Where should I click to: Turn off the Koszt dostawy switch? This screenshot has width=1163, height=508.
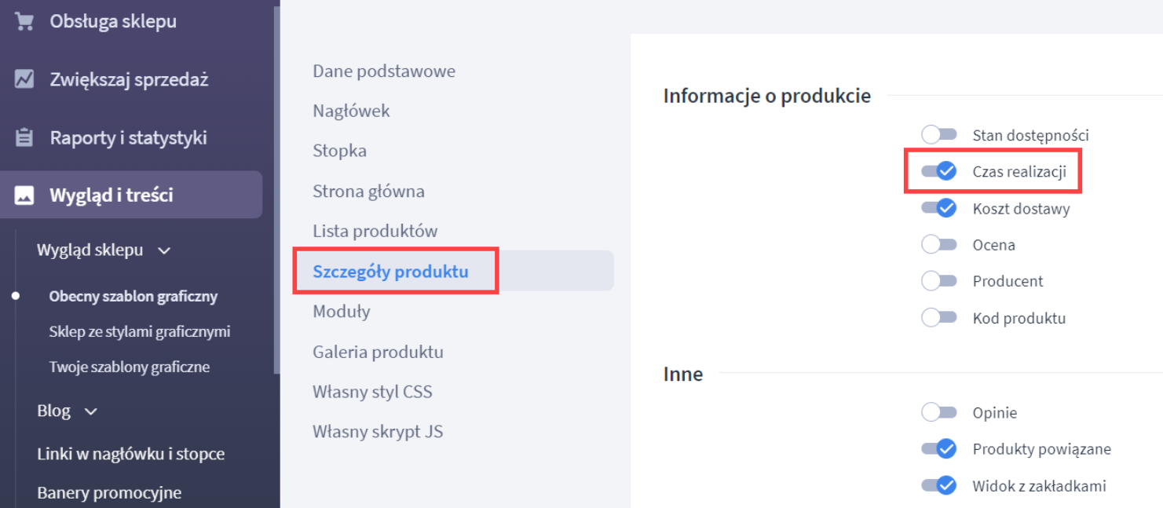939,207
